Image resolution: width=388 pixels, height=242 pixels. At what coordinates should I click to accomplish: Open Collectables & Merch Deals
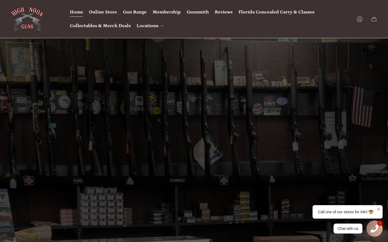tap(100, 26)
